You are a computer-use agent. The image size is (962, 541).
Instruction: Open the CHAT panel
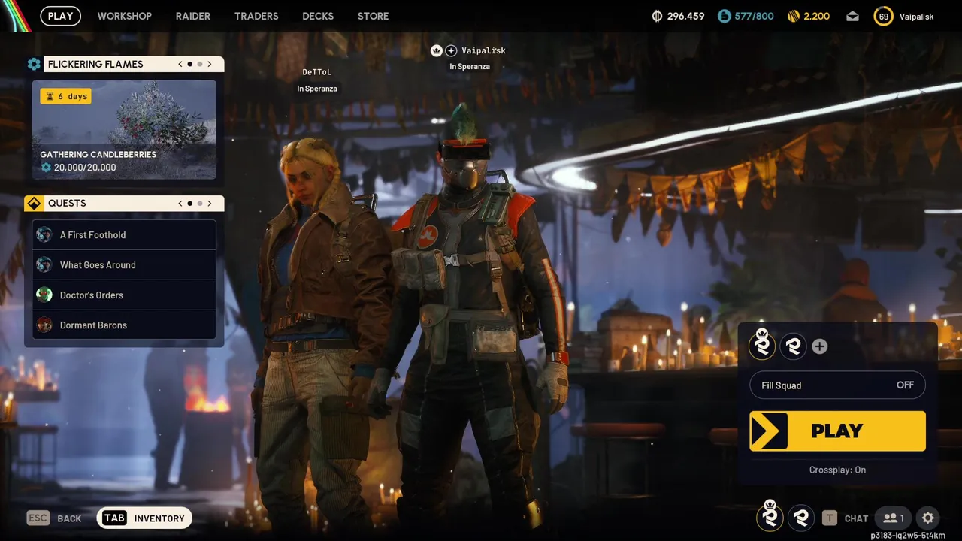point(856,518)
